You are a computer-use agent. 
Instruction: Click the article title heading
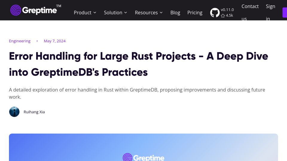click(x=138, y=64)
